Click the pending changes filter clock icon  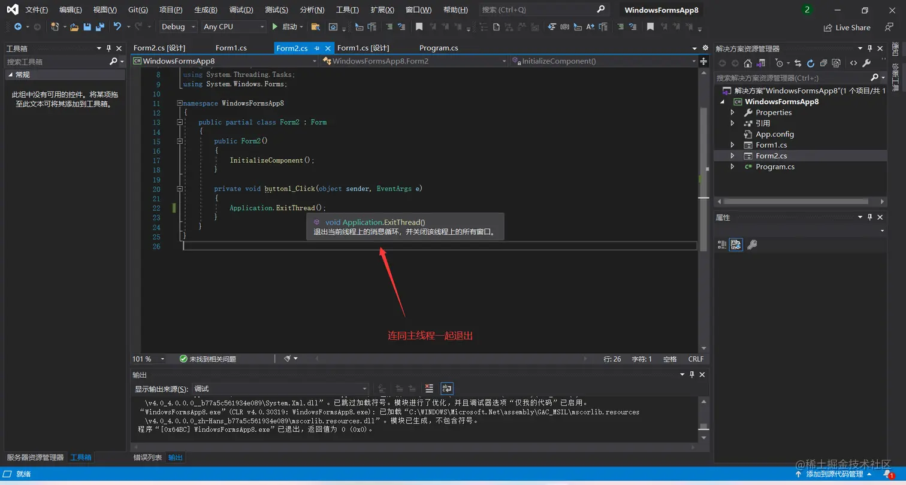779,63
